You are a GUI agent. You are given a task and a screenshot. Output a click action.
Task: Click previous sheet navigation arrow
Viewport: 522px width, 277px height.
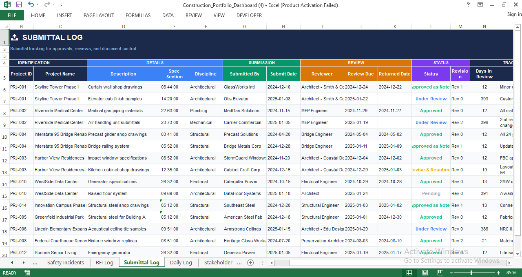pos(12,263)
